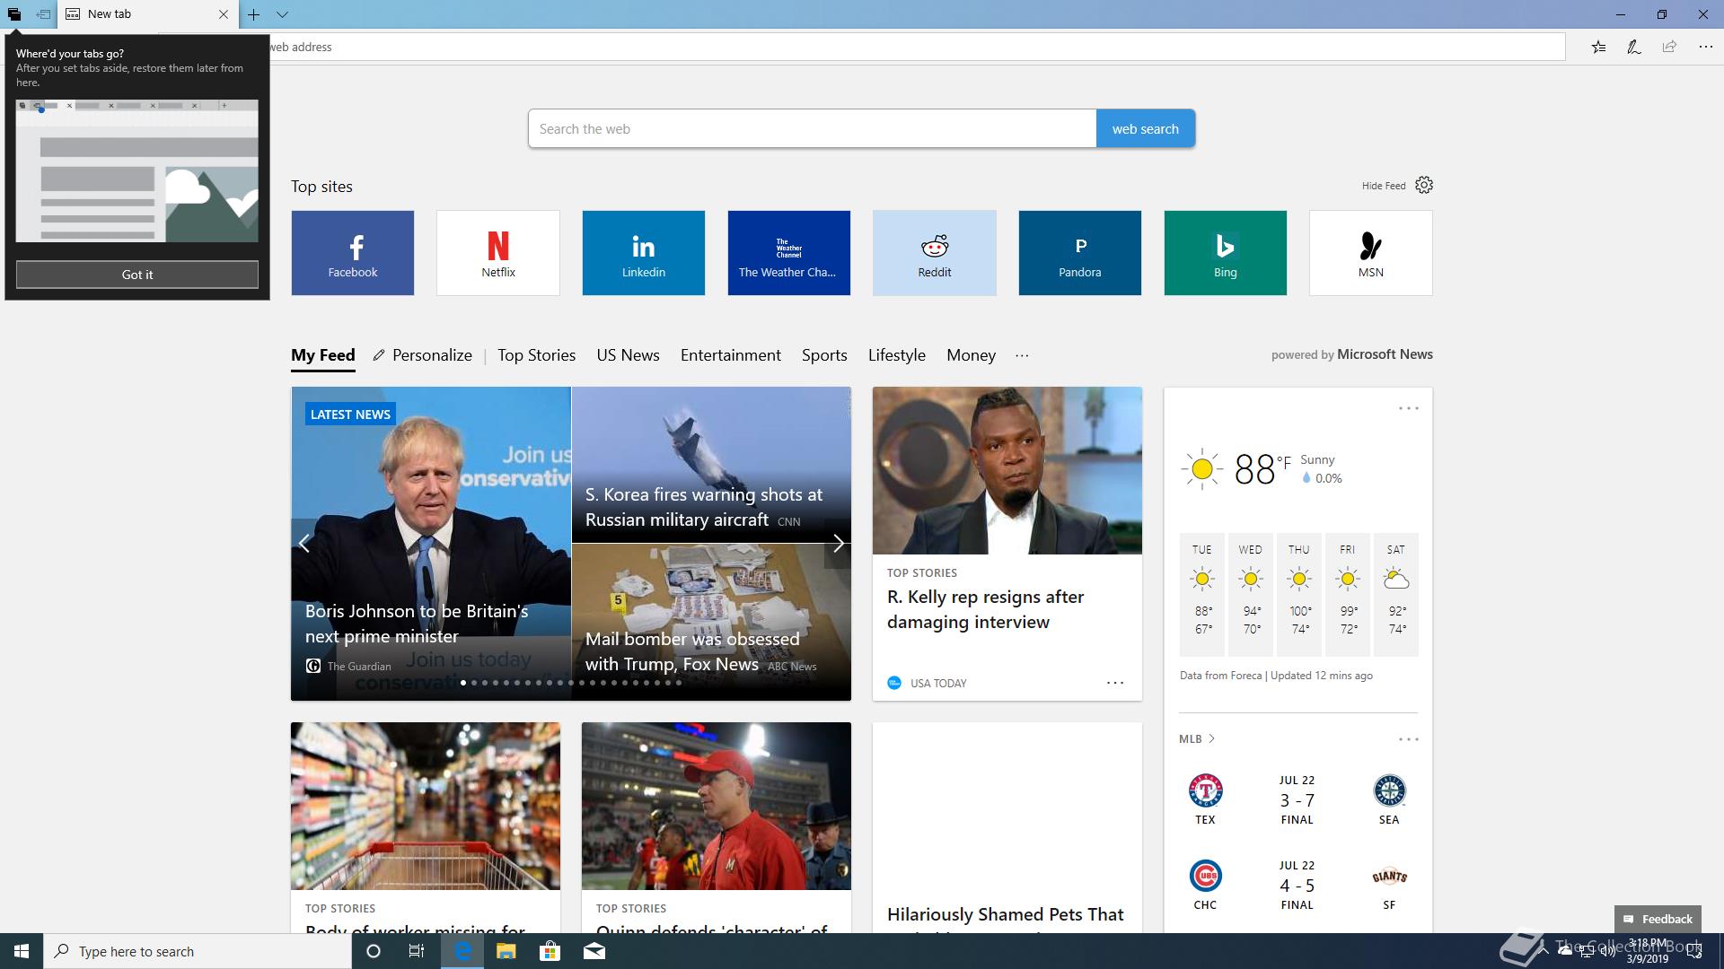Click the Feedback button
The width and height of the screenshot is (1724, 969).
click(x=1658, y=919)
